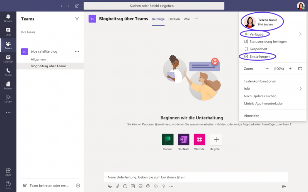Click the search or command box

pos(154,6)
